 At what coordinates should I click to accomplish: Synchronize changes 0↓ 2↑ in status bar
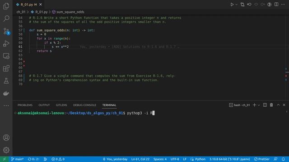[x=33, y=159]
